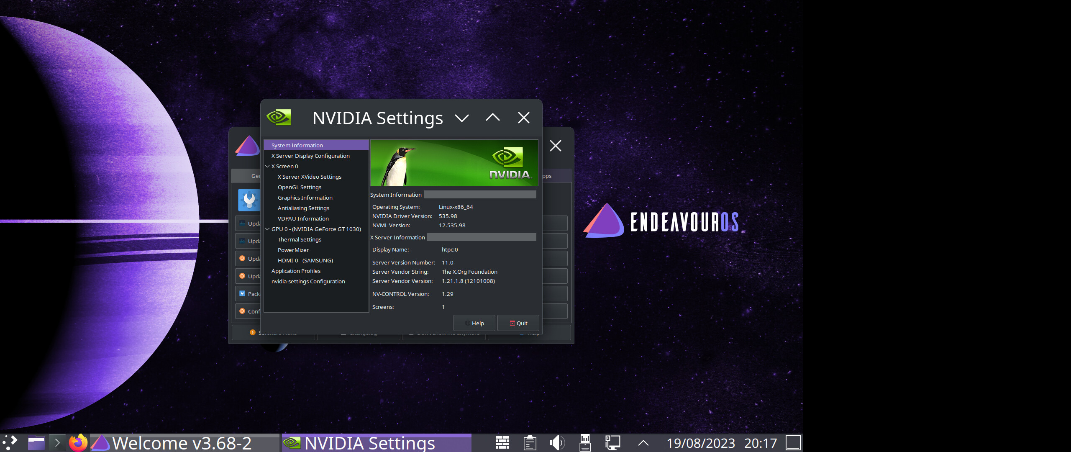Open the network connections tray icon

coord(612,443)
